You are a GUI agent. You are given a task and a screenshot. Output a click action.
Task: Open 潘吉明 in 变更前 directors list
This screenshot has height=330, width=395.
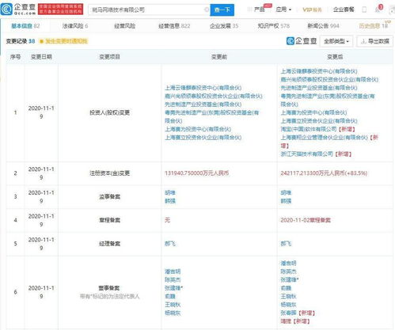pos(173,271)
